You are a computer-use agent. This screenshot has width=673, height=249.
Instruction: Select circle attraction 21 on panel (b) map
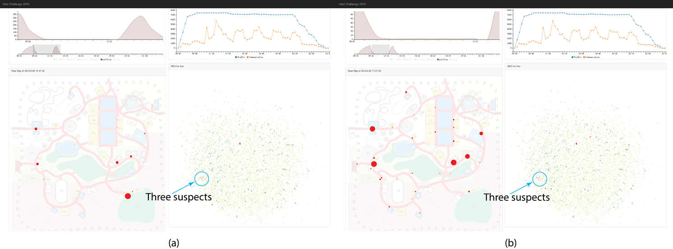[x=406, y=126]
